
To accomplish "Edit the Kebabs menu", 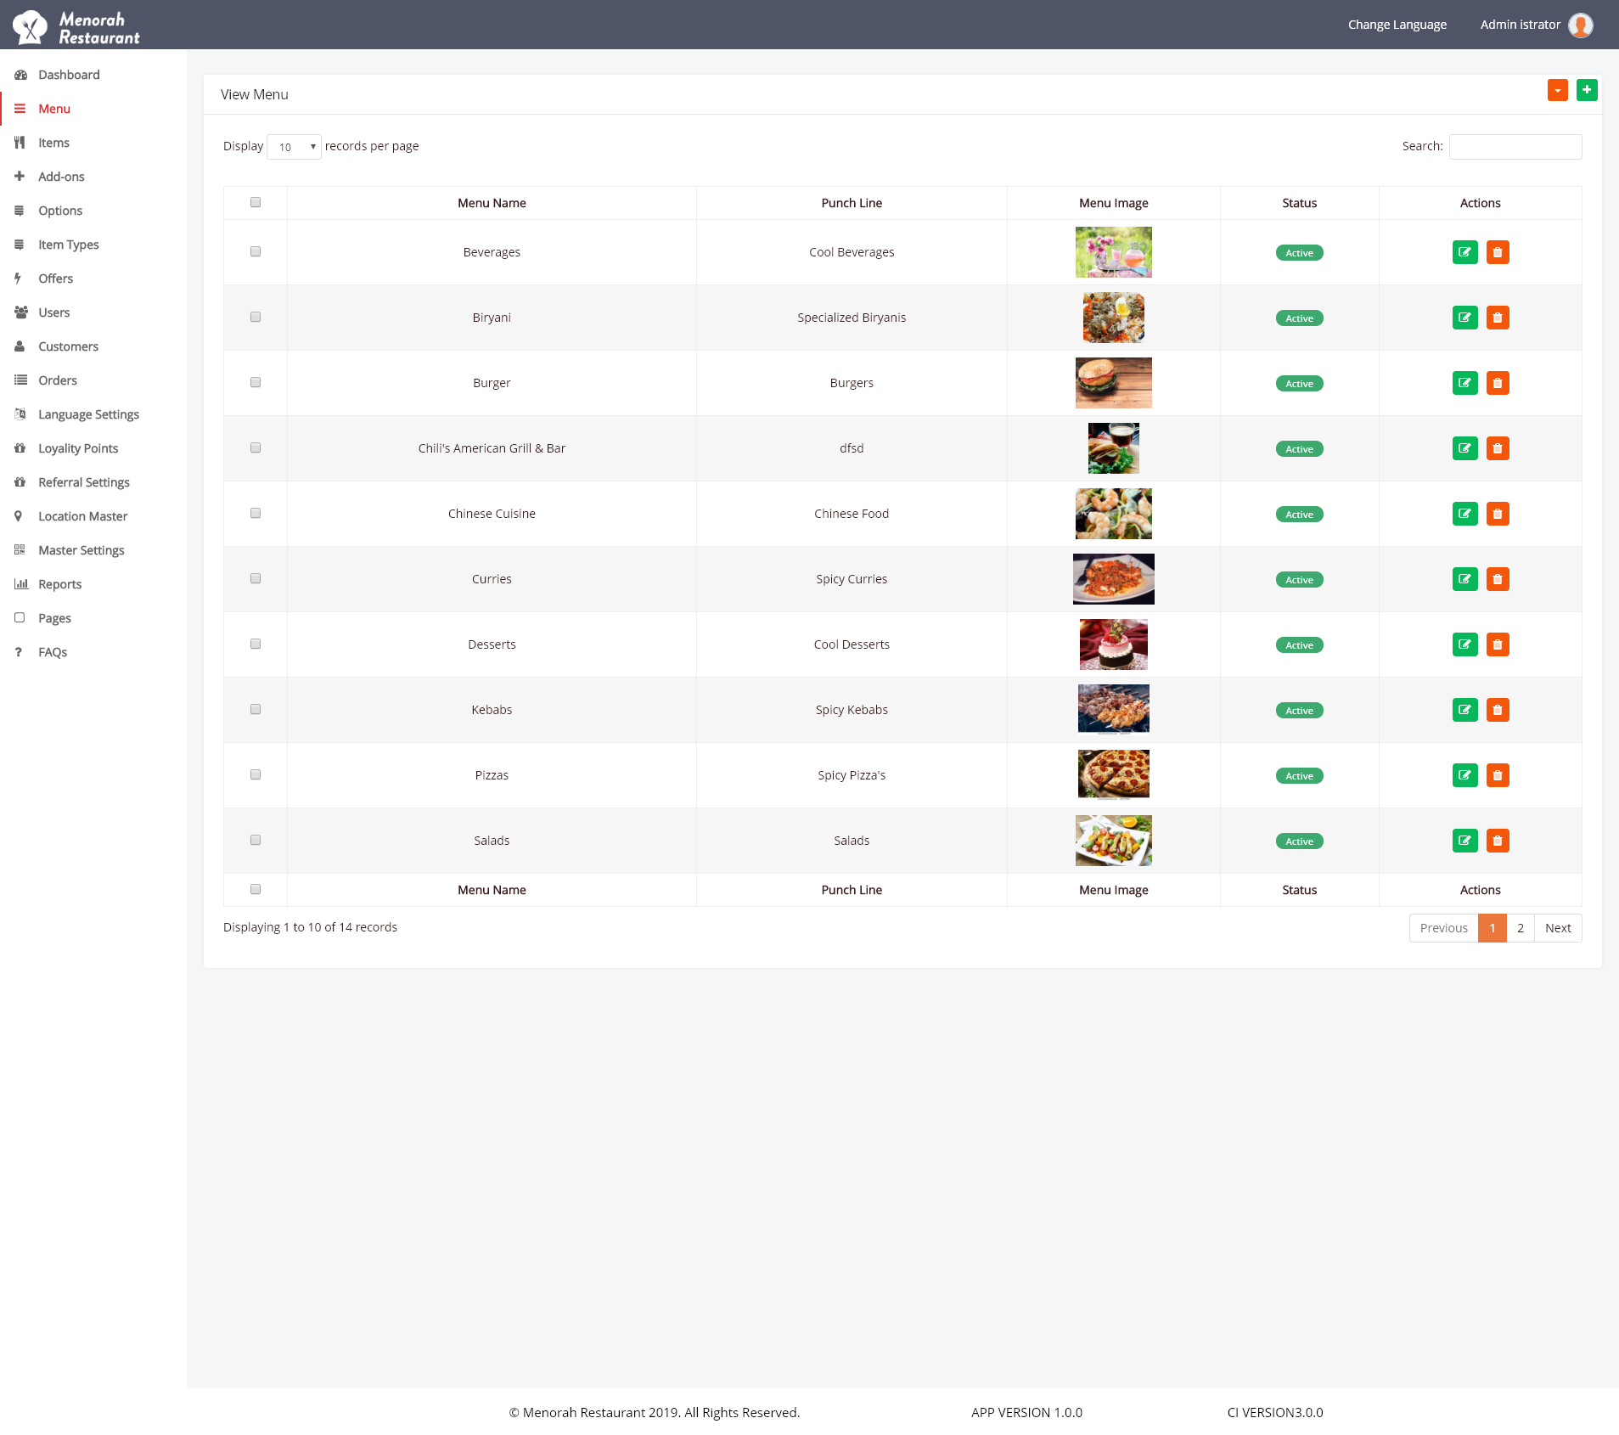I will click(x=1464, y=710).
